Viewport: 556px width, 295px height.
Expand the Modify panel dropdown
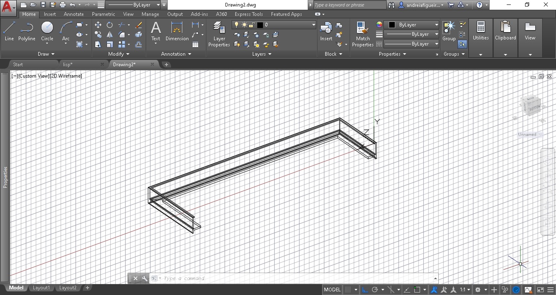pyautogui.click(x=119, y=54)
